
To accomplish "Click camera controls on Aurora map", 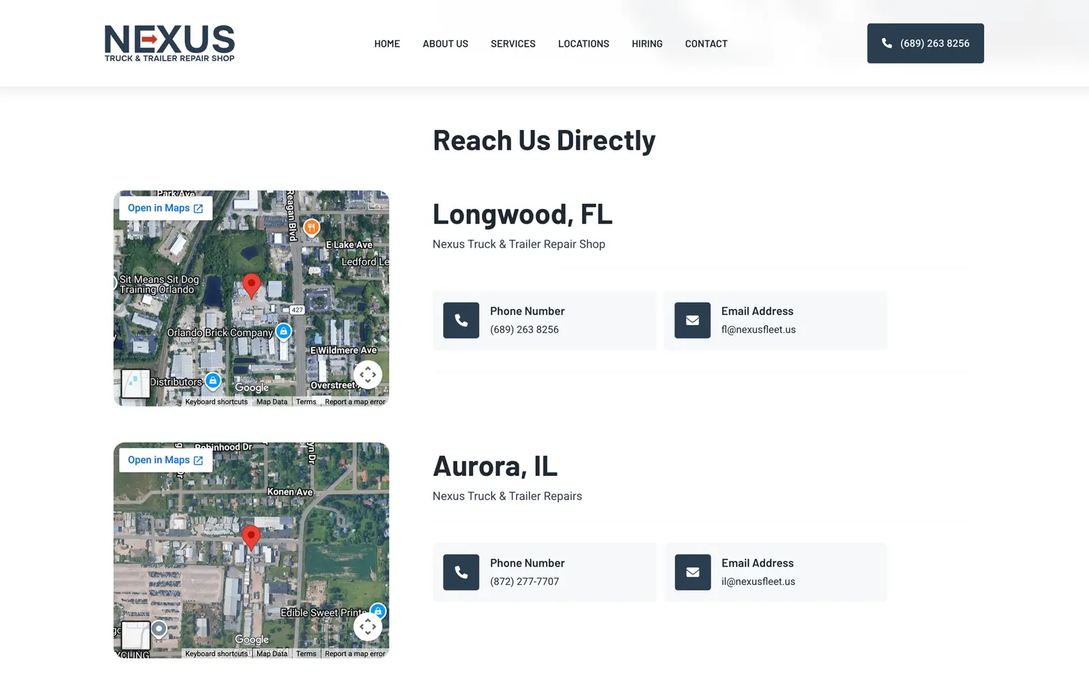I will (x=368, y=626).
